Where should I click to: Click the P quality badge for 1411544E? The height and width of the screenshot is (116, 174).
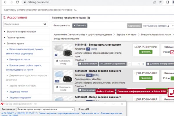[x=88, y=49]
